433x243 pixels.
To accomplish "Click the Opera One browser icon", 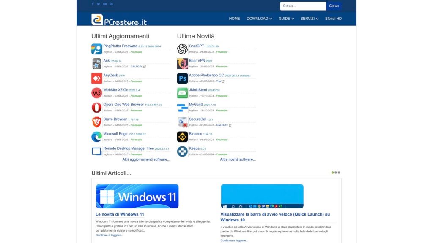I will (97, 108).
